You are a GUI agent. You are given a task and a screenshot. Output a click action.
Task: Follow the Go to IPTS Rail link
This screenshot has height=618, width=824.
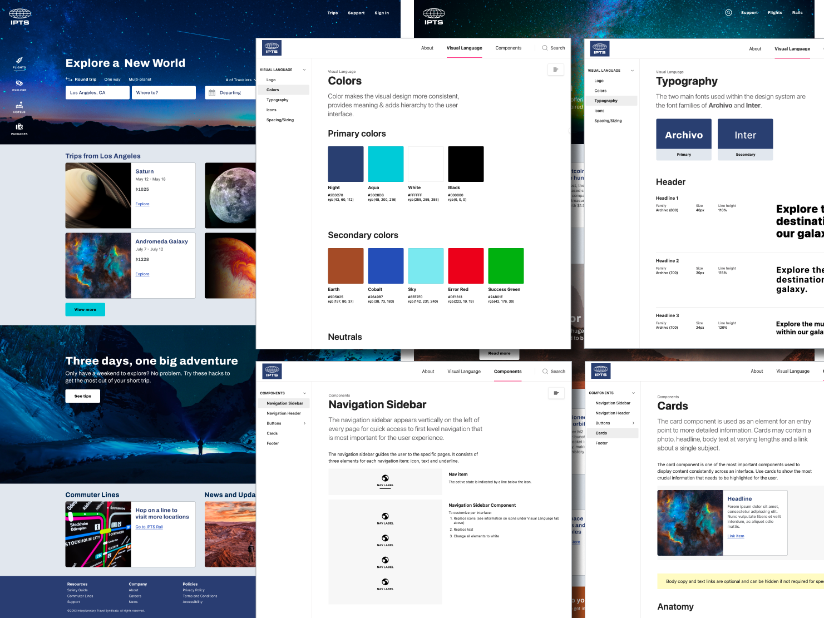149,526
